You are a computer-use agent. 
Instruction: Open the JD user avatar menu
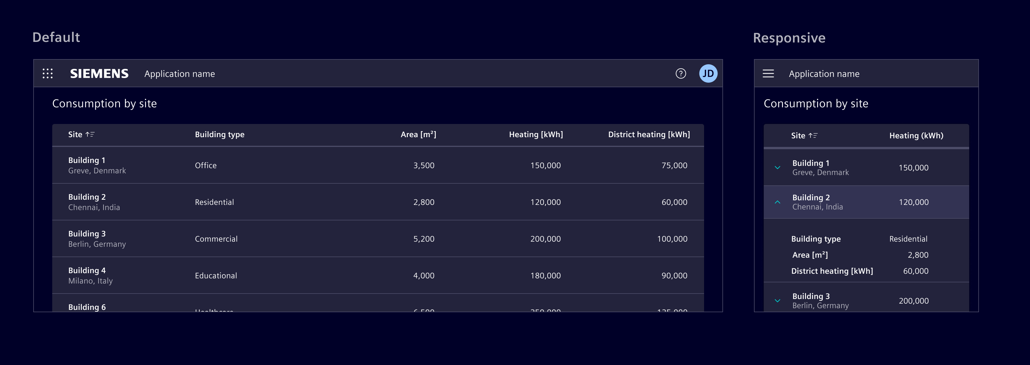(x=708, y=73)
